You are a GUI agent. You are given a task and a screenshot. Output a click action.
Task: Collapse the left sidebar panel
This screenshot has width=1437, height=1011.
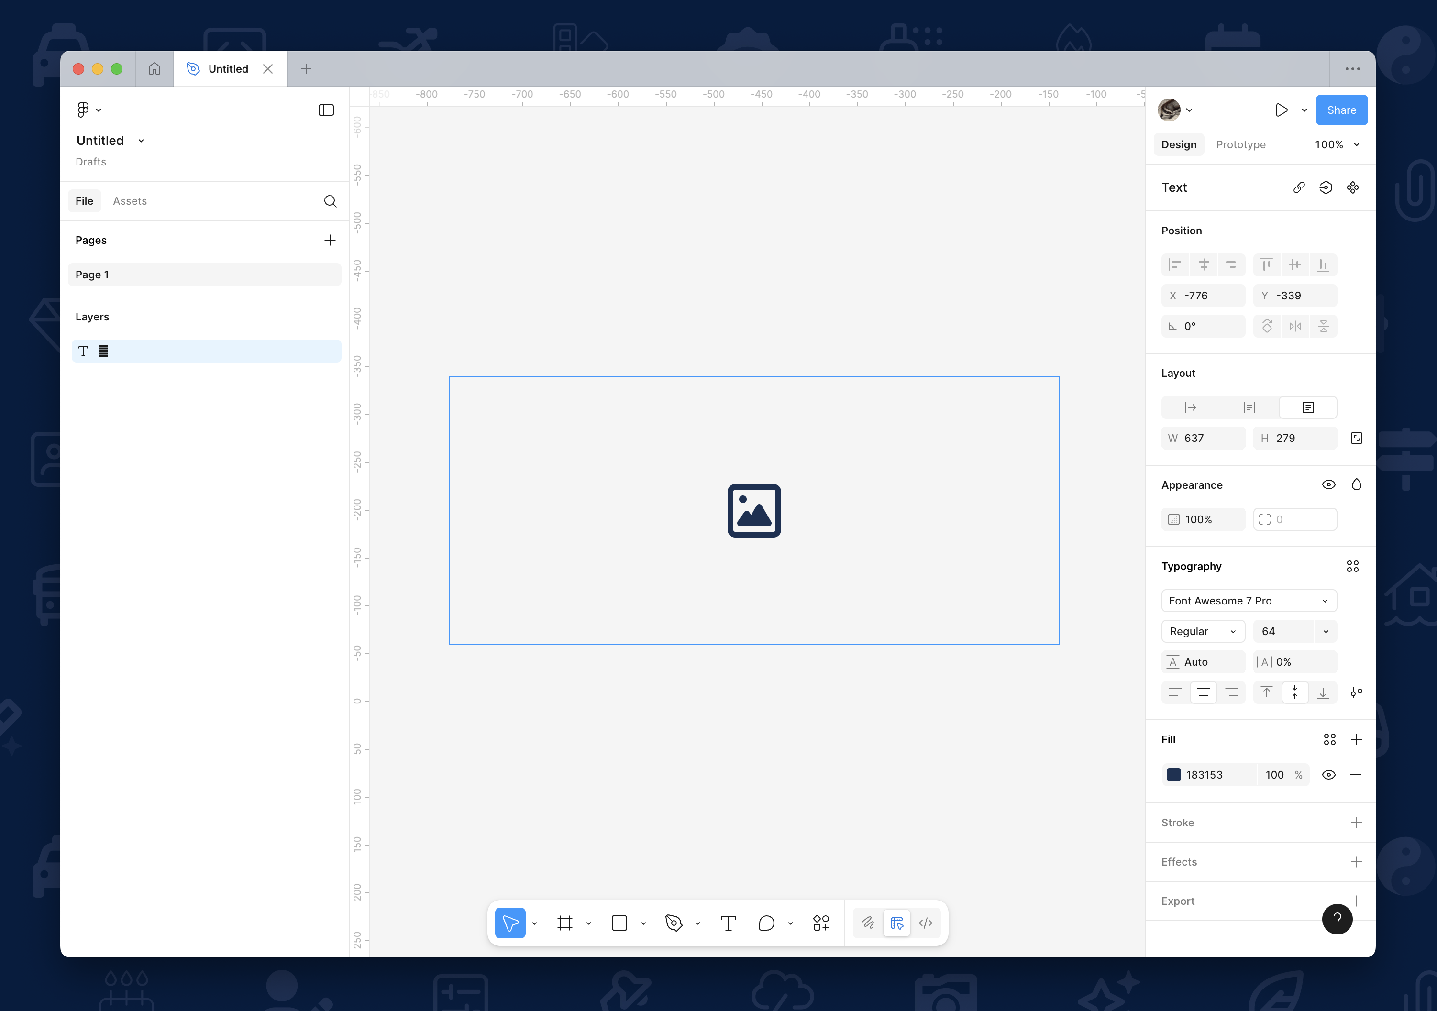325,110
